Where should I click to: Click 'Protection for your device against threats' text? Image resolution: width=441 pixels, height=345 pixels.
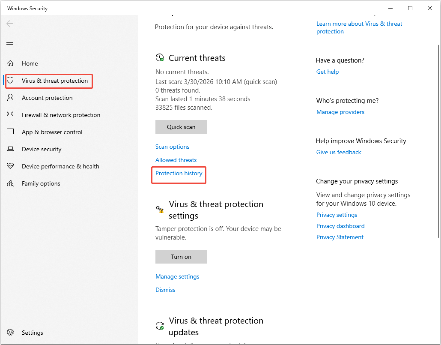[214, 27]
